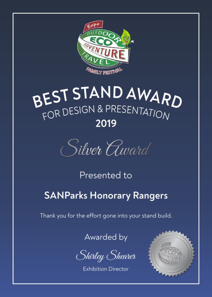Click the year '2019'
Screen dimensions: 212x297
pos(106,123)
